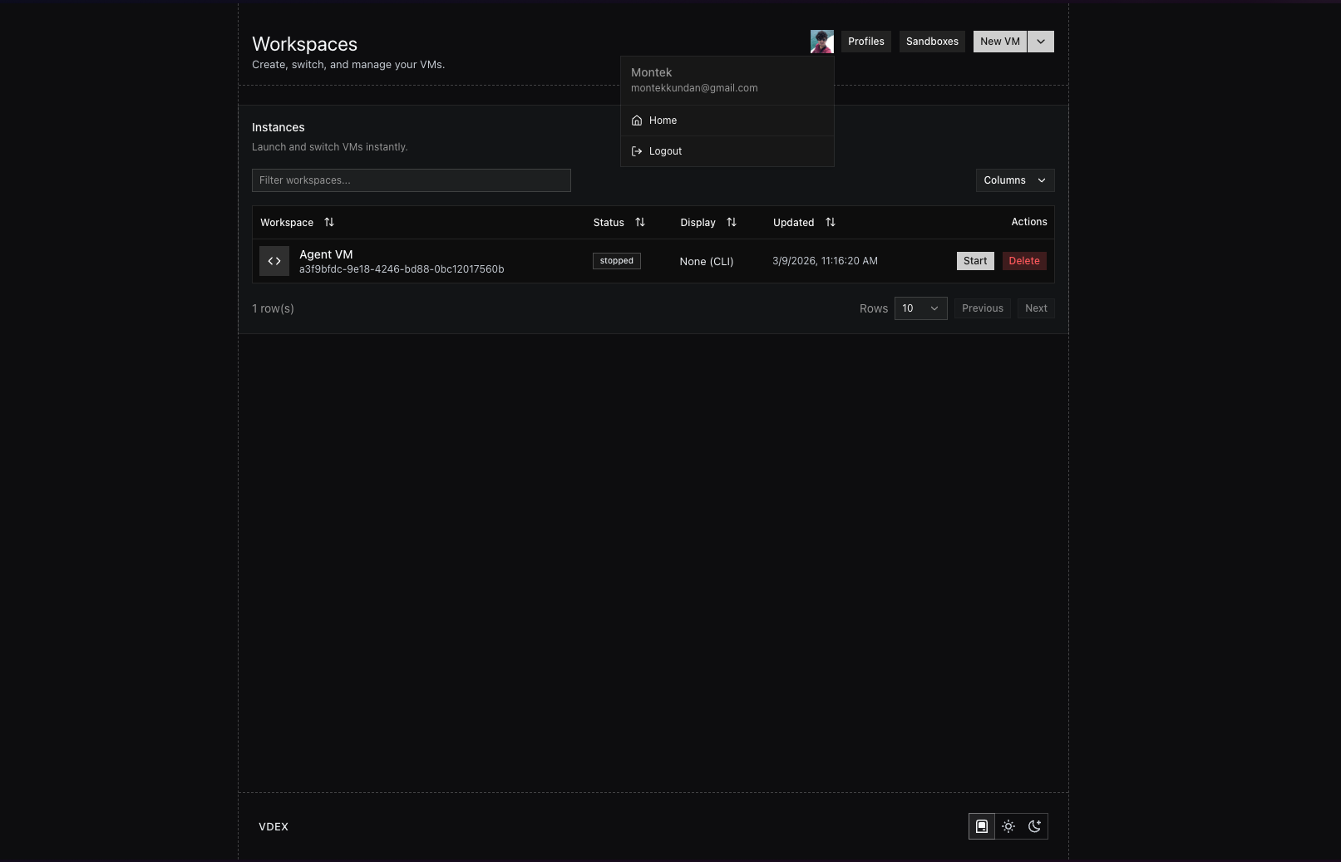Viewport: 1341px width, 862px height.
Task: Open the Rows per page dropdown
Action: (x=920, y=308)
